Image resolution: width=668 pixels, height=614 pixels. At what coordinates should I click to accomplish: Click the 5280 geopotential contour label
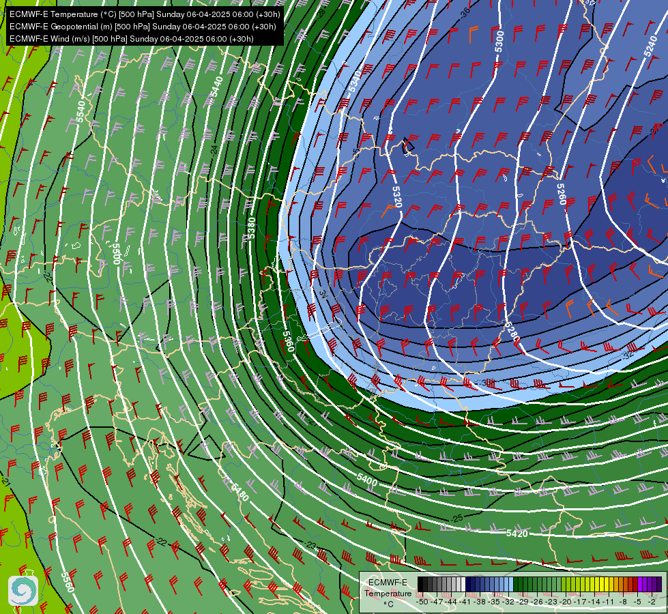coord(512,333)
